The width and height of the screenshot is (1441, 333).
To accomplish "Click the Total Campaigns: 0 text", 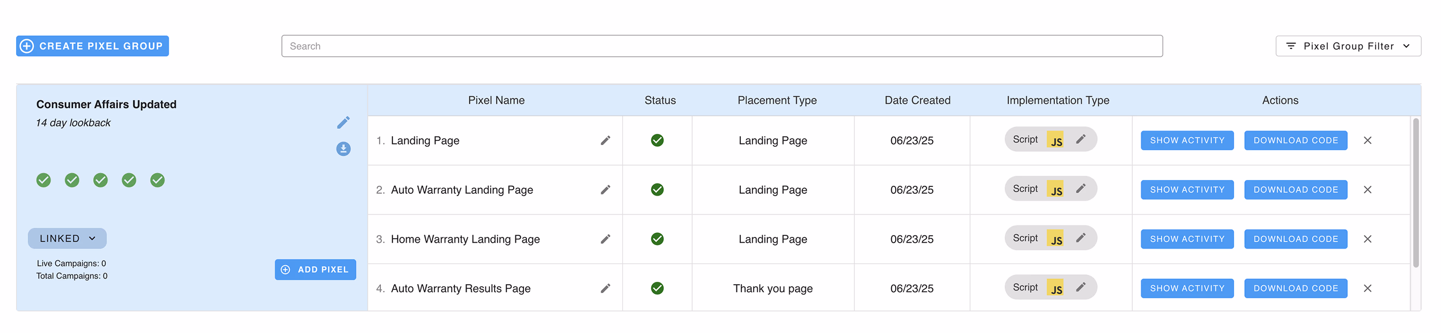I will pyautogui.click(x=72, y=276).
